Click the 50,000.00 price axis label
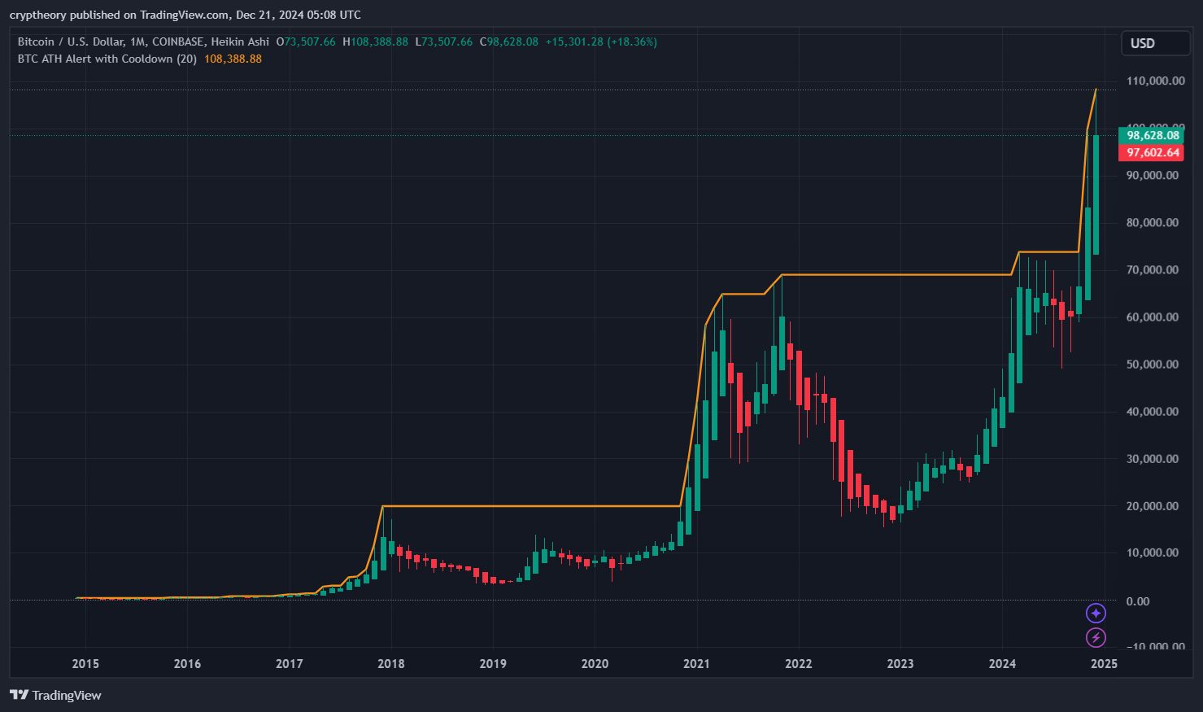1203x712 pixels. (x=1152, y=364)
